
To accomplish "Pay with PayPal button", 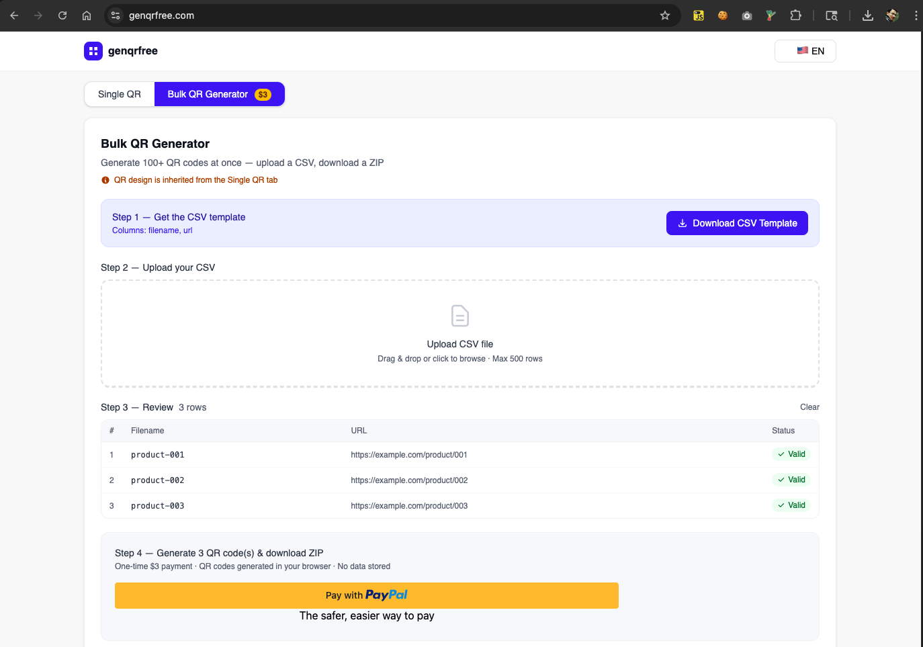I will click(367, 595).
